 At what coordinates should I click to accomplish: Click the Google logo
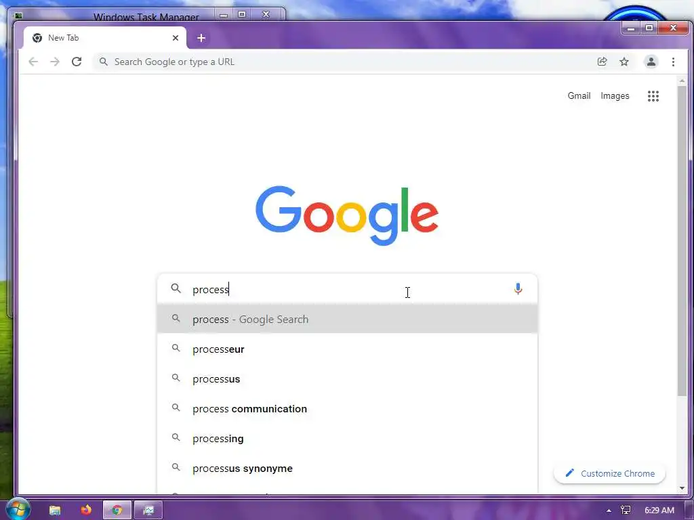(x=347, y=215)
